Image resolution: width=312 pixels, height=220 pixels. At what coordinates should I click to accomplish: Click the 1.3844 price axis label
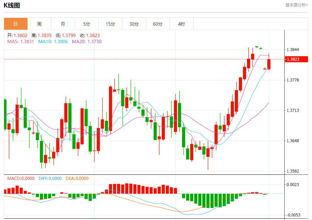click(x=293, y=50)
